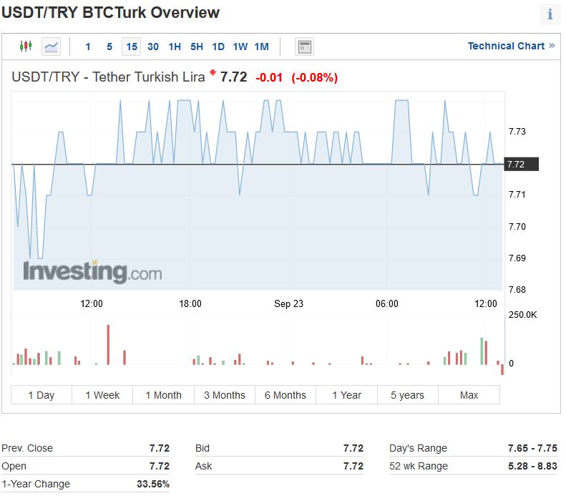Click the Prev. Close label

pos(27,448)
